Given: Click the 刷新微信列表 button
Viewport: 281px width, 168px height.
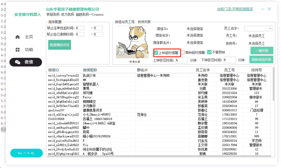Looking at the screenshot, I should pyautogui.click(x=261, y=60).
